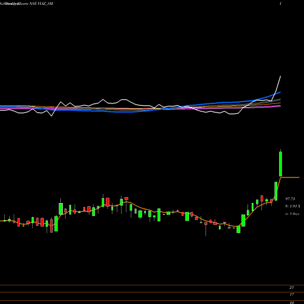Viewport: 304px width, 304px height.
Task: Click the "21" axis label at the bottom right
Action: (x=291, y=287)
